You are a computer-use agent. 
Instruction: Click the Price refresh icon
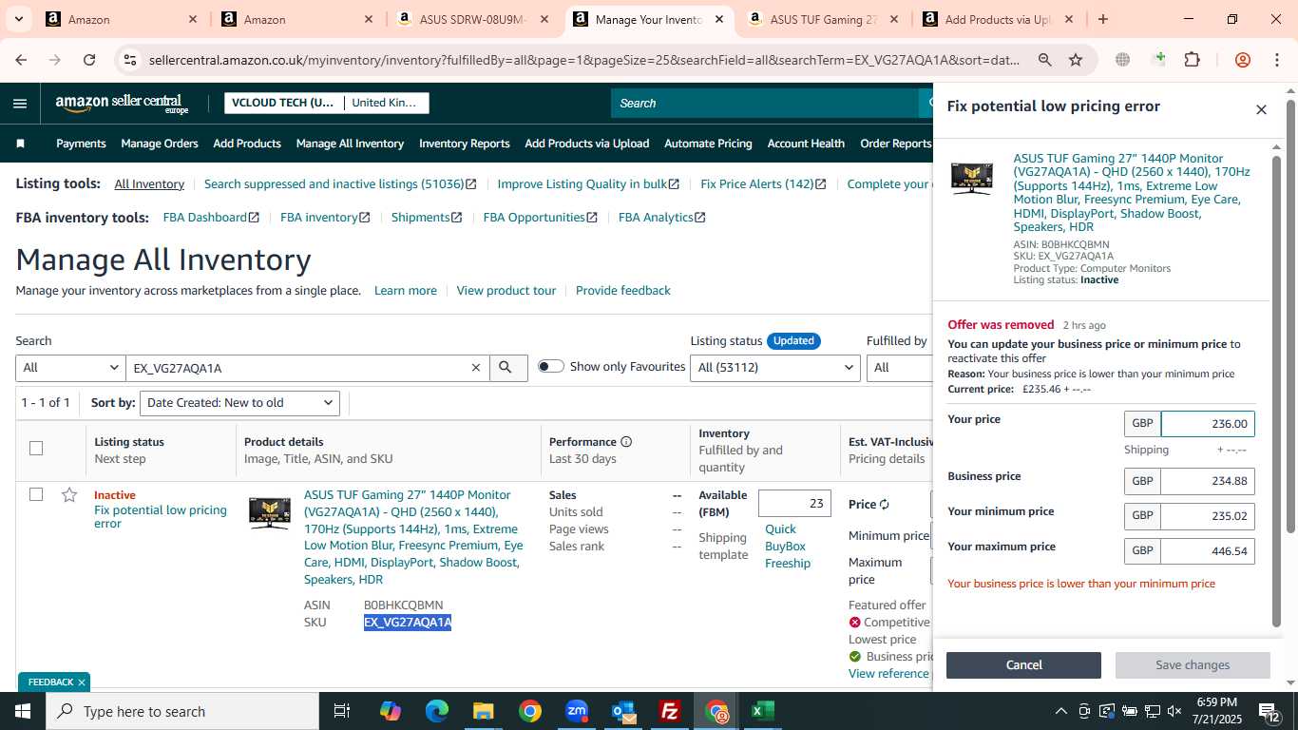click(885, 505)
